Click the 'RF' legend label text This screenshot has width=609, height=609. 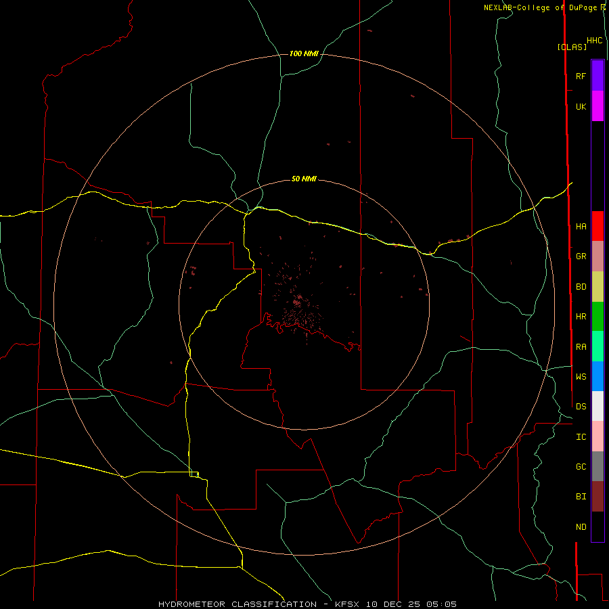click(581, 76)
